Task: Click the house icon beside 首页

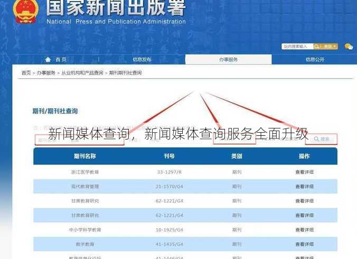Action: [x=48, y=59]
